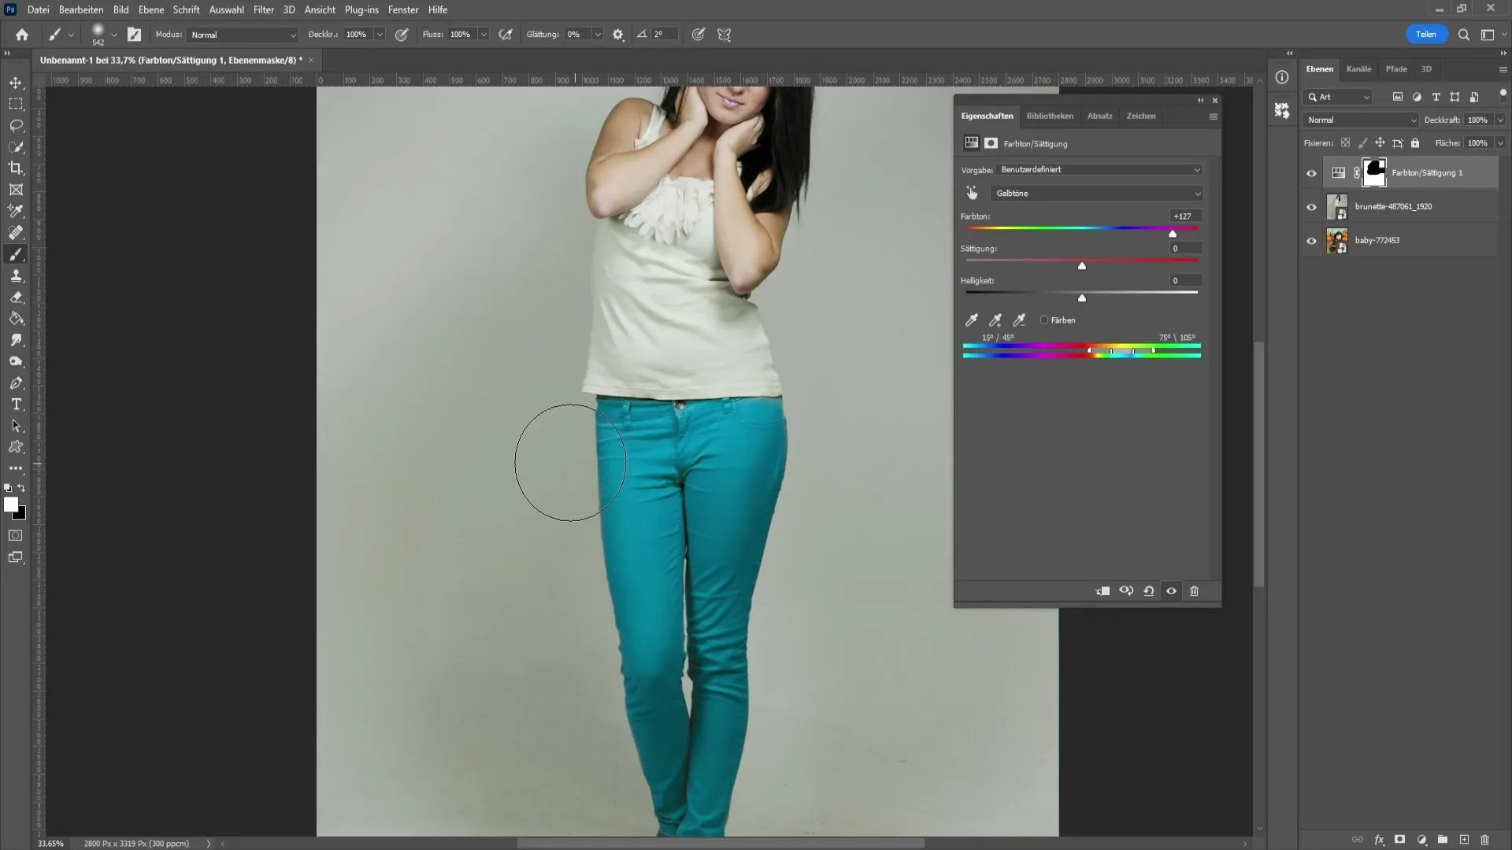
Task: Select the Clone Stamp tool
Action: tap(16, 275)
